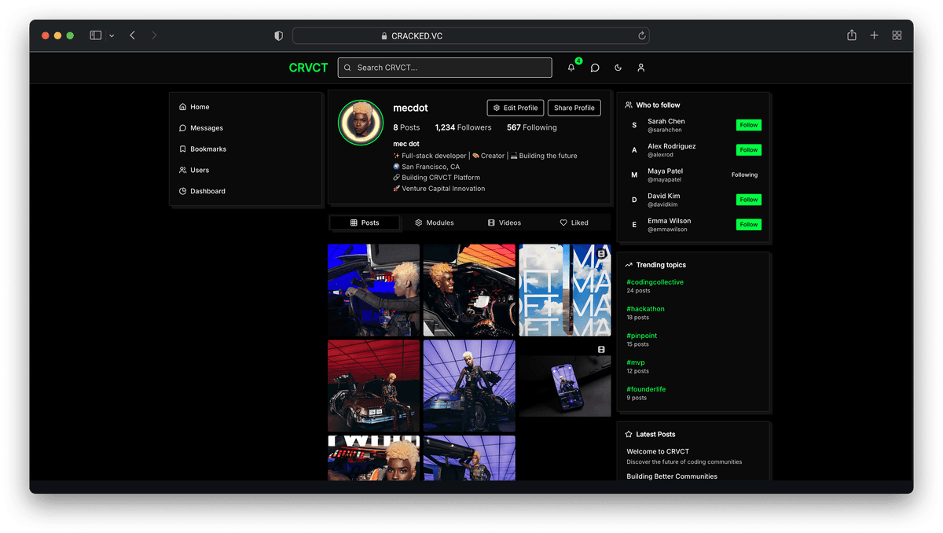This screenshot has width=943, height=533.
Task: Expand the page reload control
Action: [x=641, y=35]
